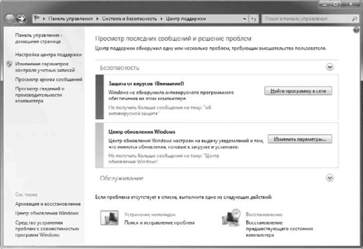
Task: Open Архивация и восстановление link
Action: (x=48, y=204)
